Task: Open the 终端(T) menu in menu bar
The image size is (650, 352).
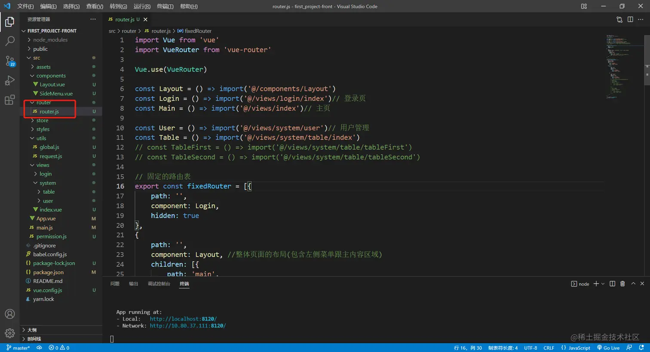Action: [165, 6]
